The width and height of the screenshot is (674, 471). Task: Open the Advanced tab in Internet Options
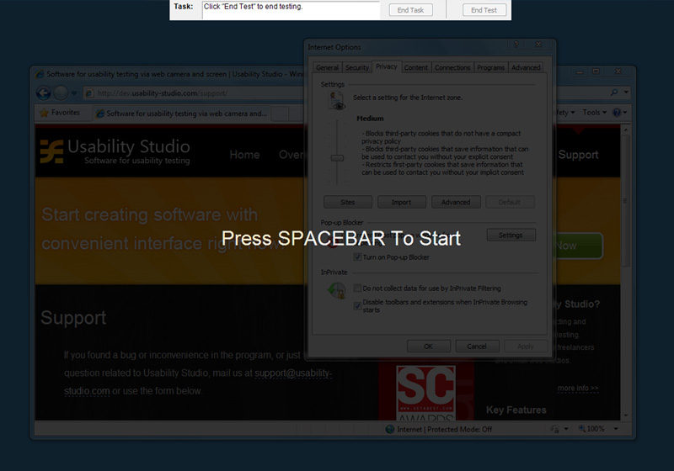point(526,67)
